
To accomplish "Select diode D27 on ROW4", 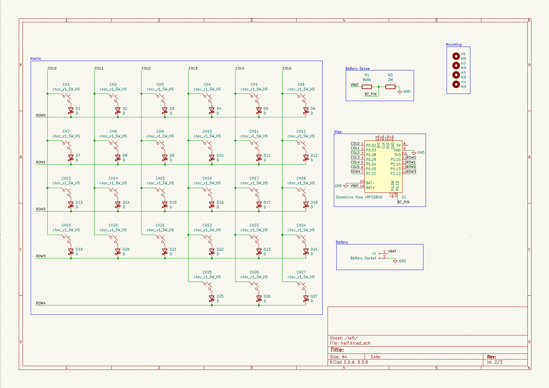I will pos(306,299).
